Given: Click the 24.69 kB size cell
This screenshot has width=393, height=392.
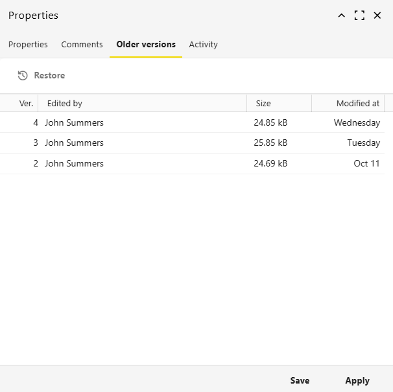Looking at the screenshot, I should coord(270,163).
